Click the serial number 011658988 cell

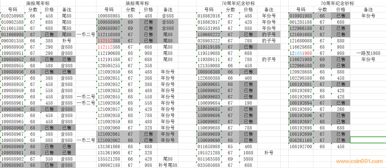tap(209, 147)
